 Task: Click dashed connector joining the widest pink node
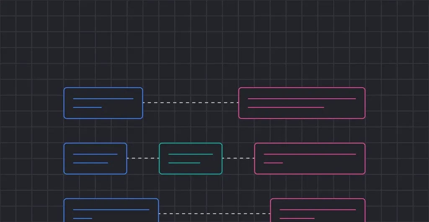(191, 103)
